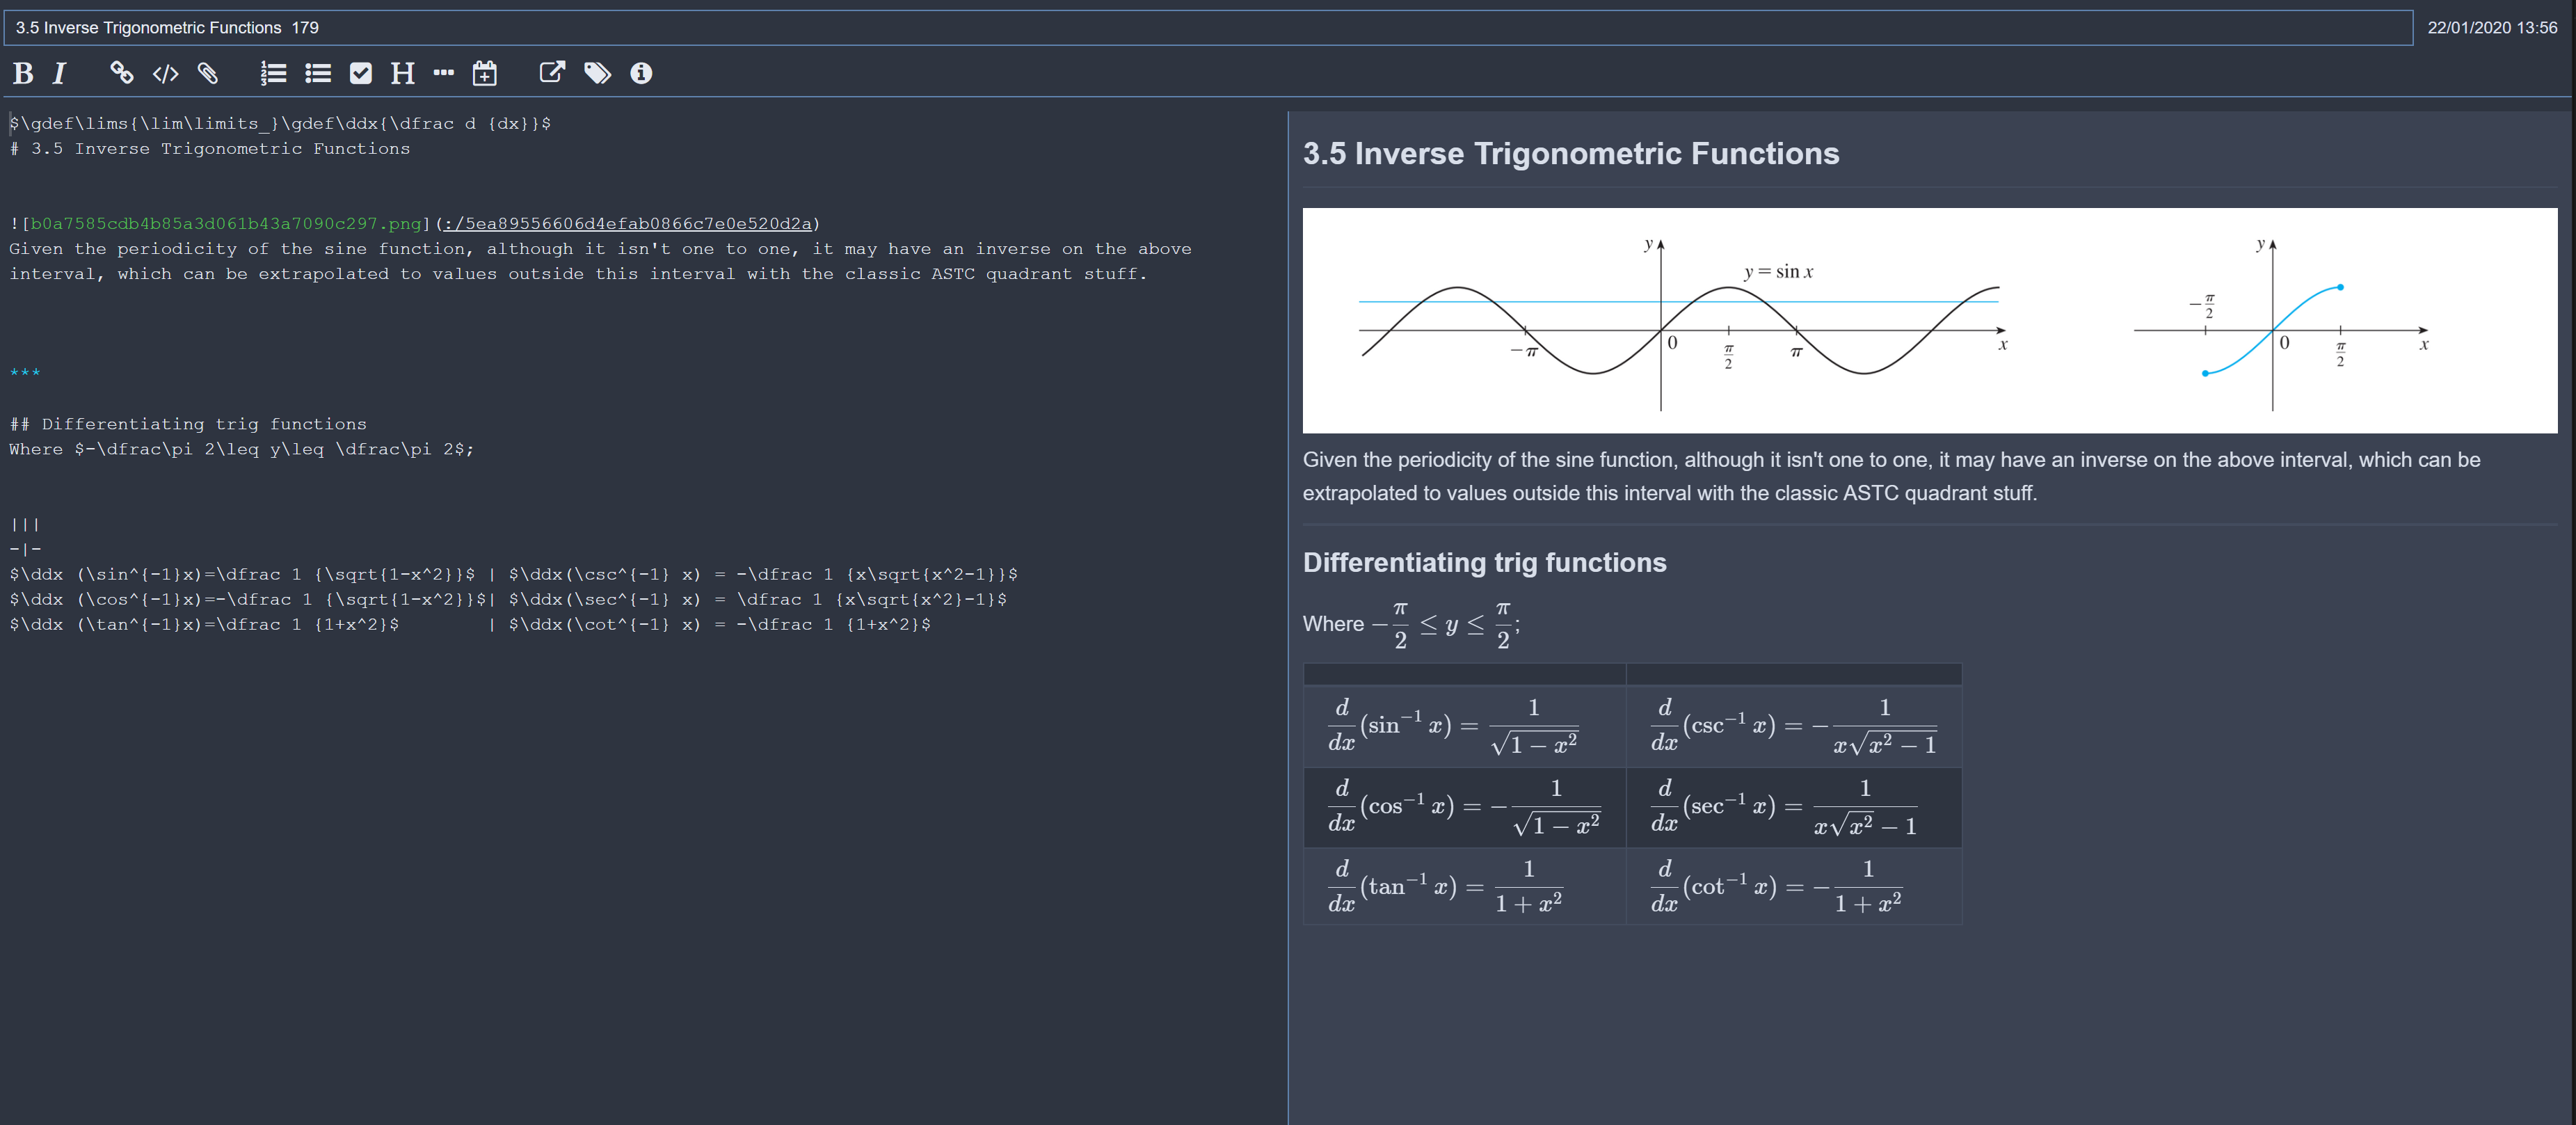Insert a checkbox item
This screenshot has width=2576, height=1125.
[360, 73]
